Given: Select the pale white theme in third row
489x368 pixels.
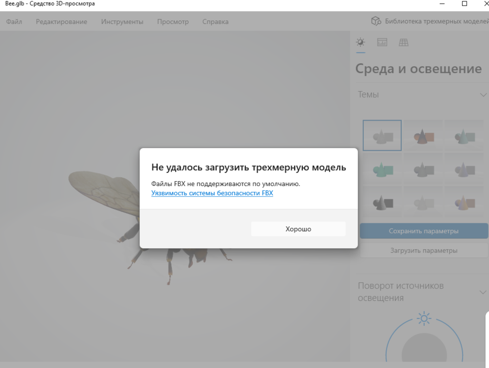Looking at the screenshot, I should 423,202.
